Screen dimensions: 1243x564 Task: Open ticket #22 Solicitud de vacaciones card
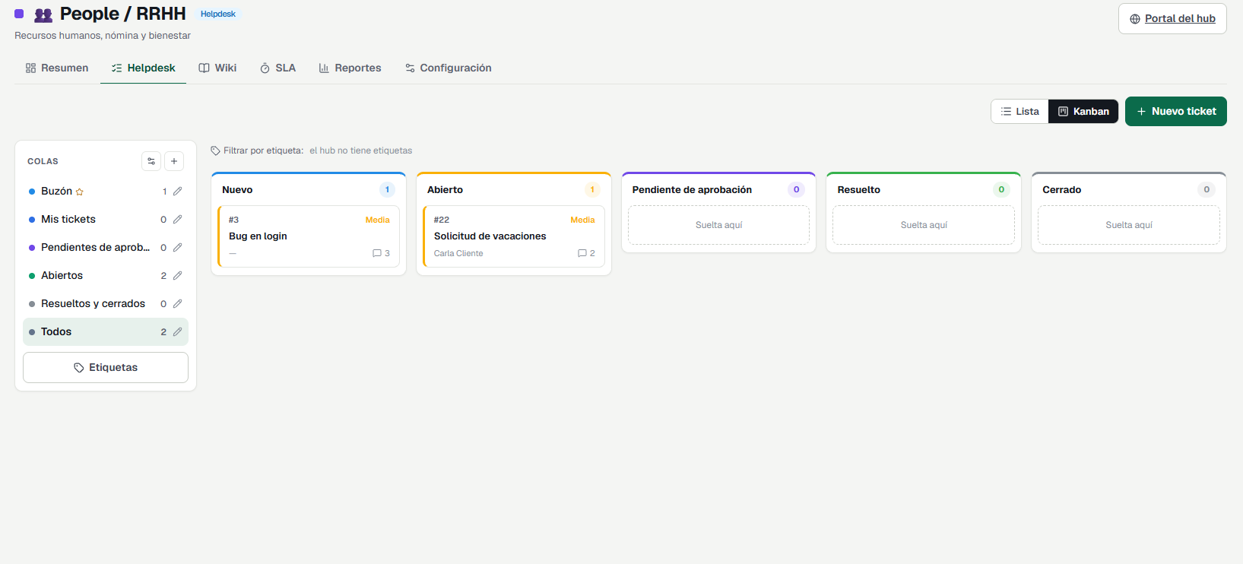[x=514, y=236]
